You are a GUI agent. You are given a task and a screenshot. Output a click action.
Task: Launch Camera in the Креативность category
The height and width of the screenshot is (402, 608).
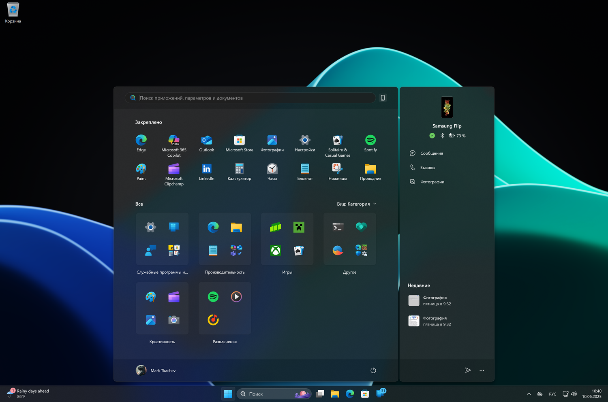[174, 320]
